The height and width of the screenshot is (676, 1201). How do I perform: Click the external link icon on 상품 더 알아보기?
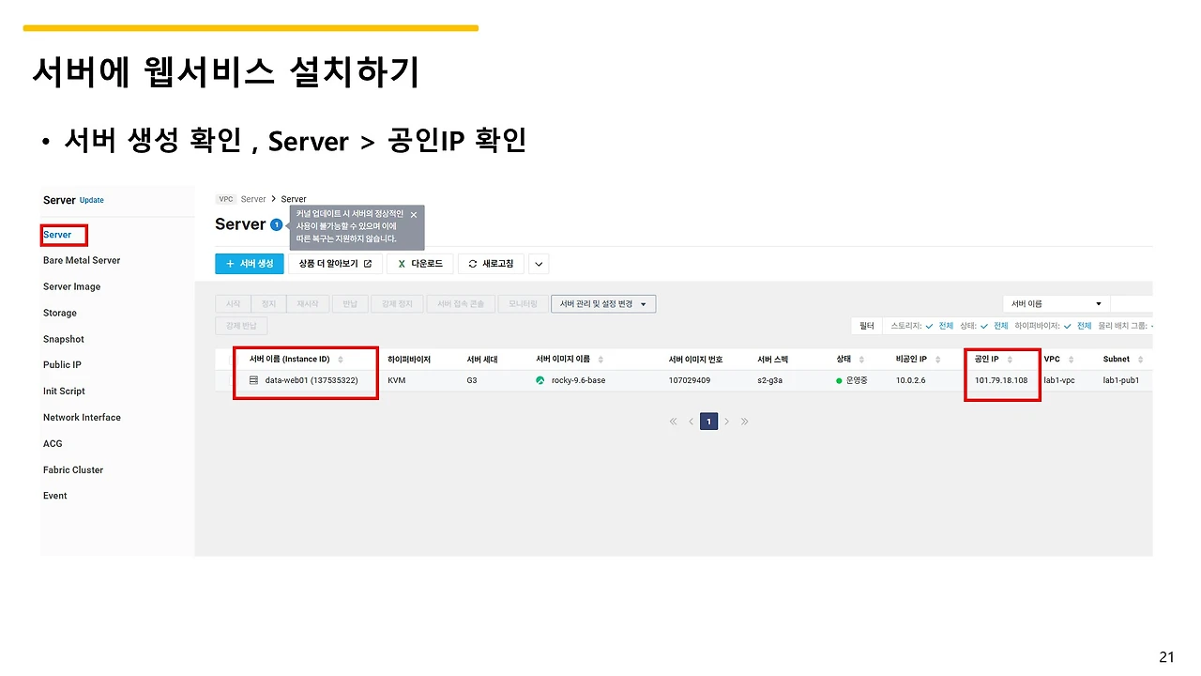[x=368, y=264]
